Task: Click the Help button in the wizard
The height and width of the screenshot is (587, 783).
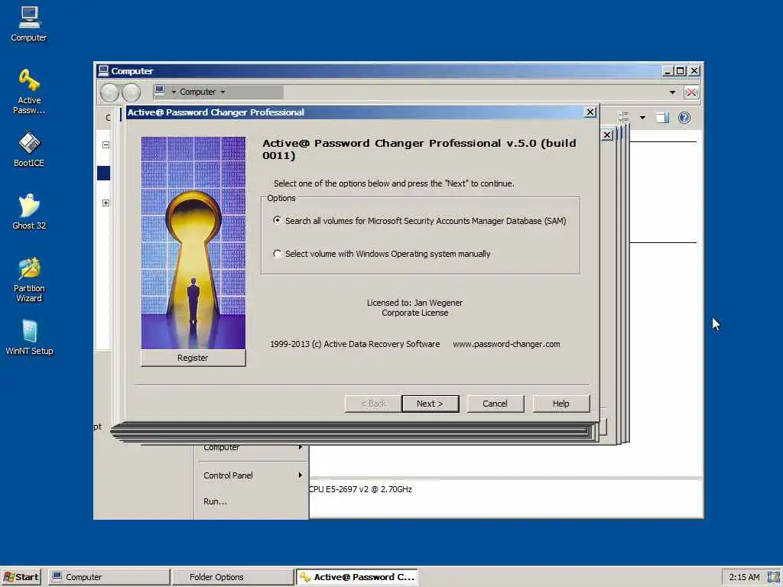Action: pyautogui.click(x=560, y=404)
